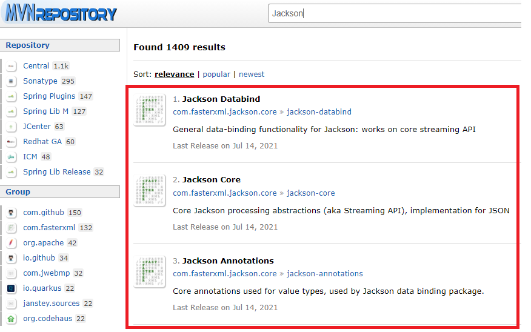The width and height of the screenshot is (531, 332).
Task: Filter by com.jwebmp group link
Action: pyautogui.click(x=47, y=273)
